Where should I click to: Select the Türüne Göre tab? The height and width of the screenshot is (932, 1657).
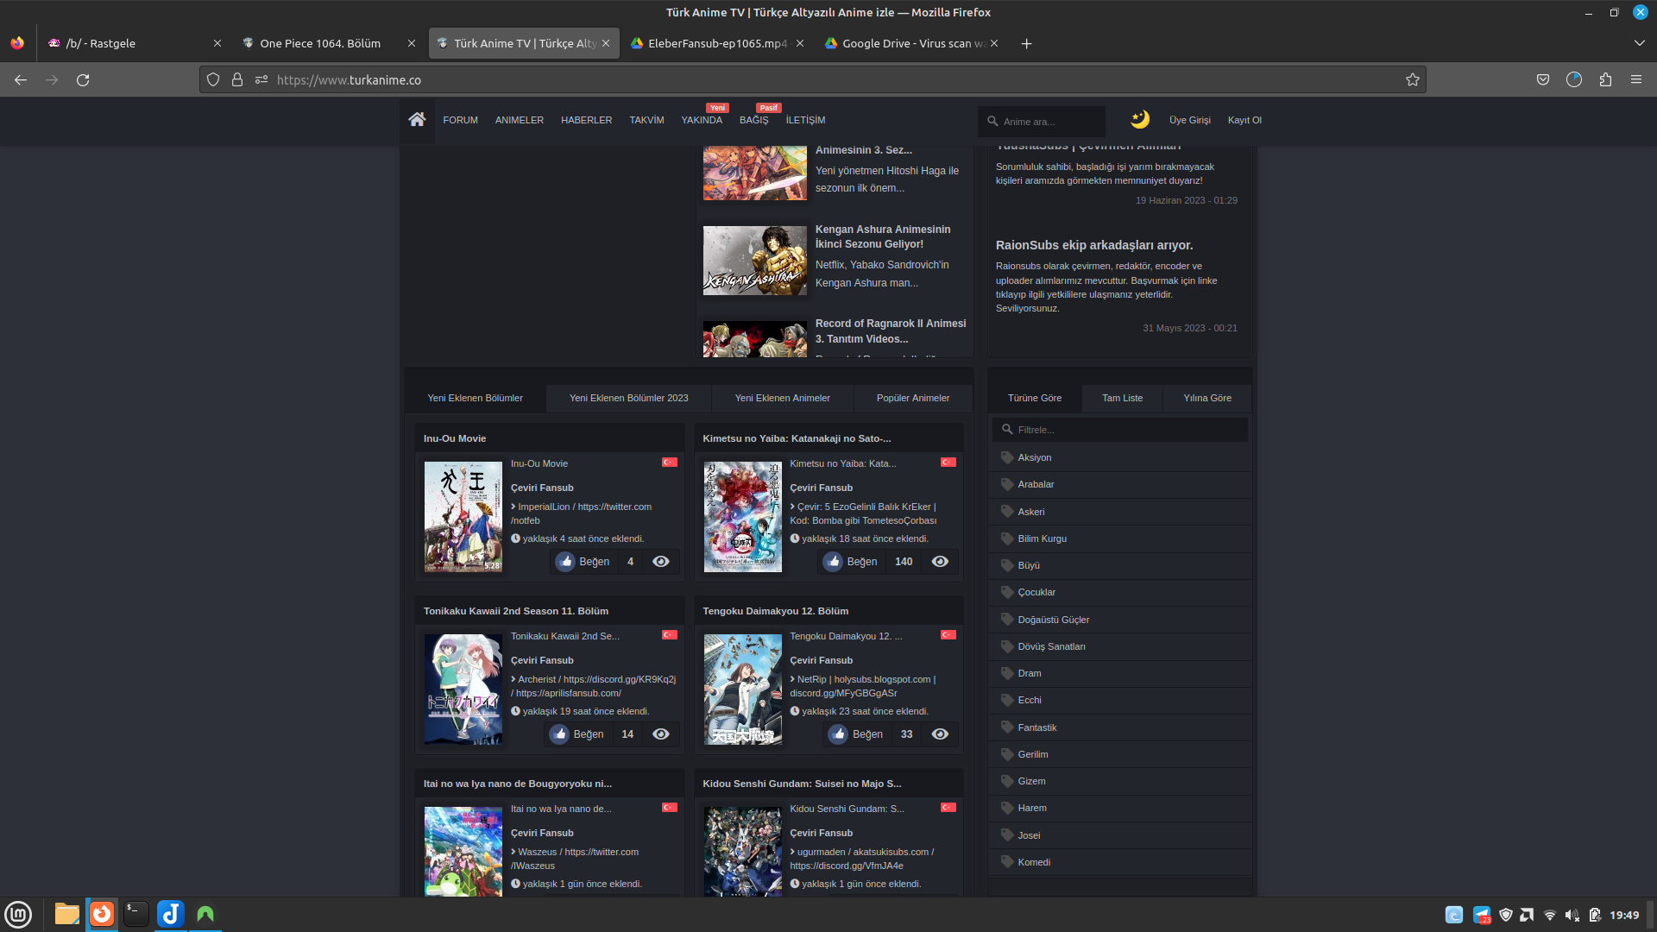(1035, 398)
